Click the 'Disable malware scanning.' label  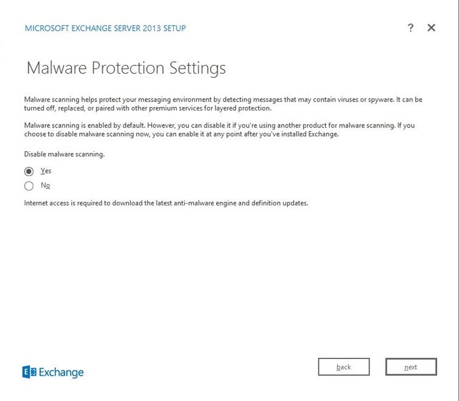(x=64, y=154)
